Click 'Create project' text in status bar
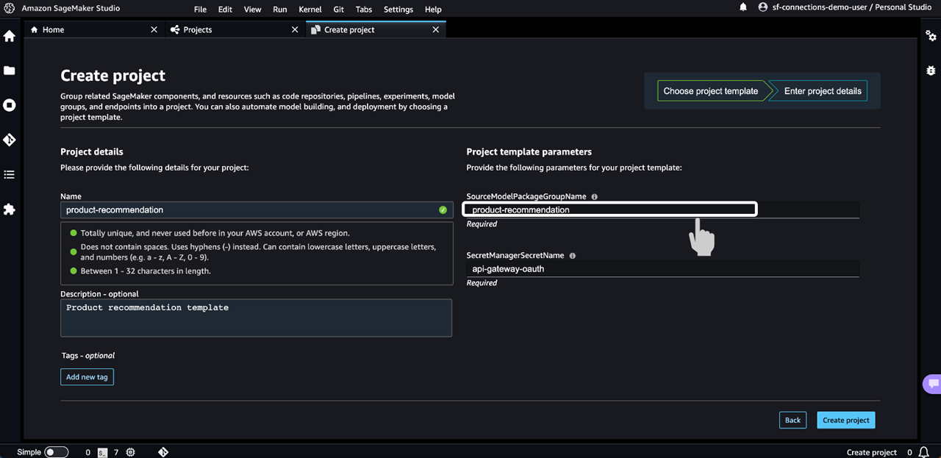The height and width of the screenshot is (458, 941). (x=872, y=452)
